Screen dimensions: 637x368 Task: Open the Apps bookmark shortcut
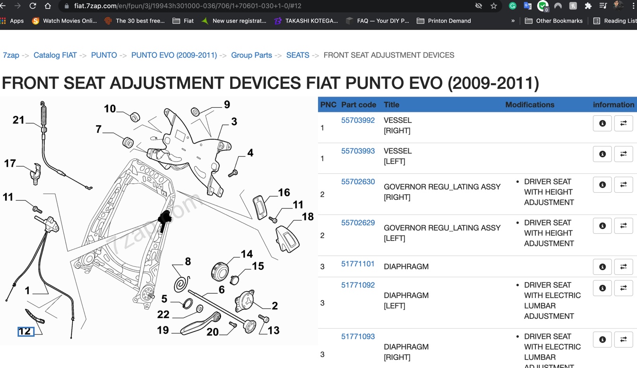(x=12, y=21)
